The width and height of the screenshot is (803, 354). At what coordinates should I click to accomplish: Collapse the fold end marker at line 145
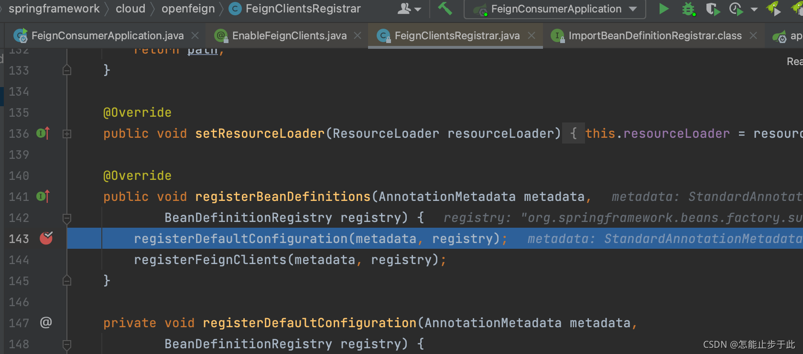tap(67, 280)
